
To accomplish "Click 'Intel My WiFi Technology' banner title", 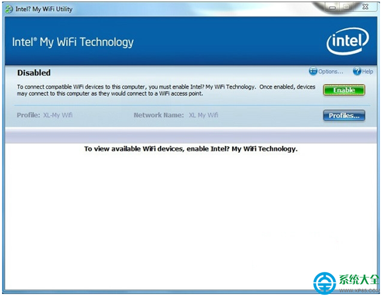I will pyautogui.click(x=73, y=42).
